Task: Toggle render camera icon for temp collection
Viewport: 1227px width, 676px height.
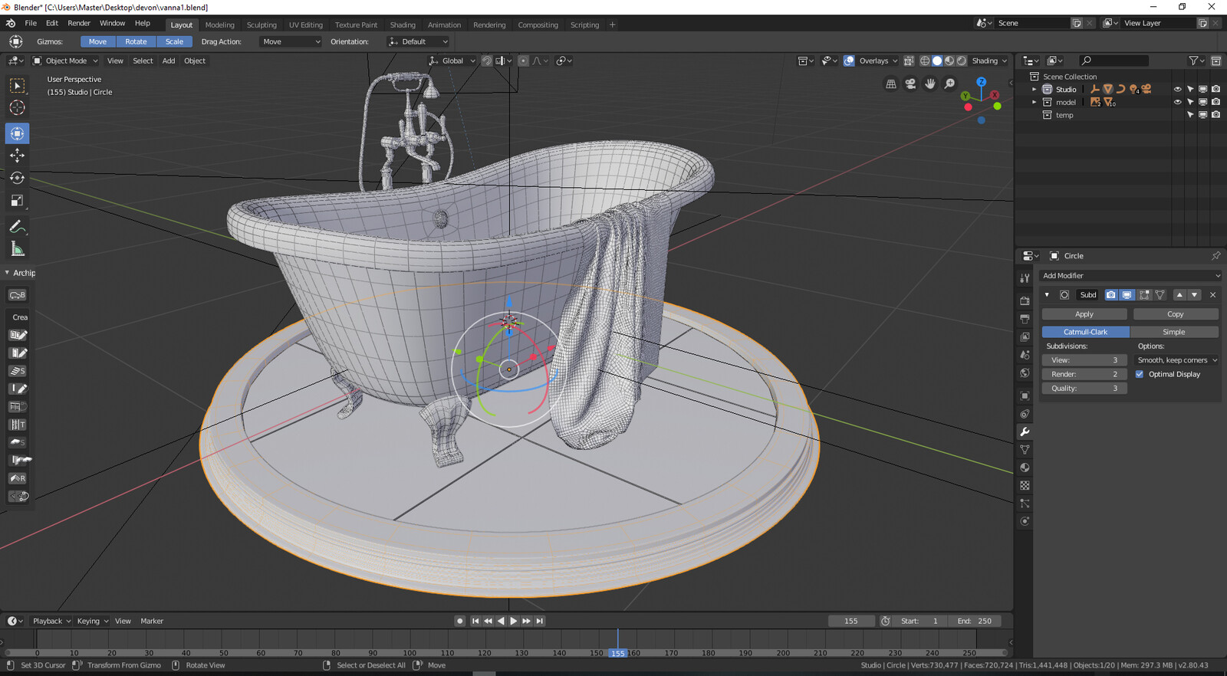Action: point(1215,115)
